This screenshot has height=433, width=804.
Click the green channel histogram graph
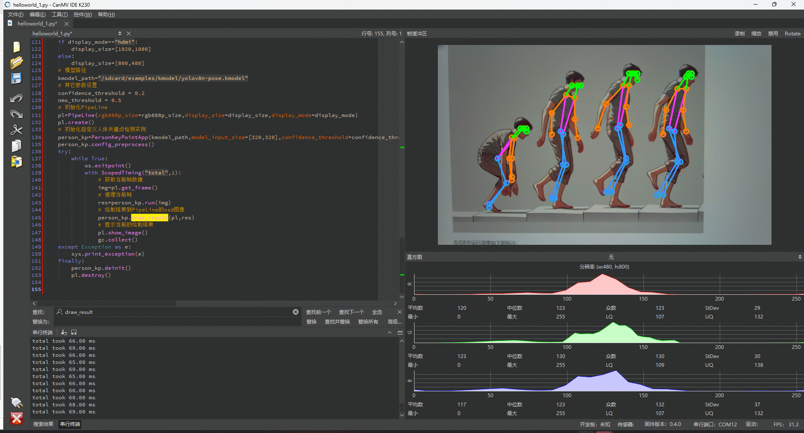(608, 333)
